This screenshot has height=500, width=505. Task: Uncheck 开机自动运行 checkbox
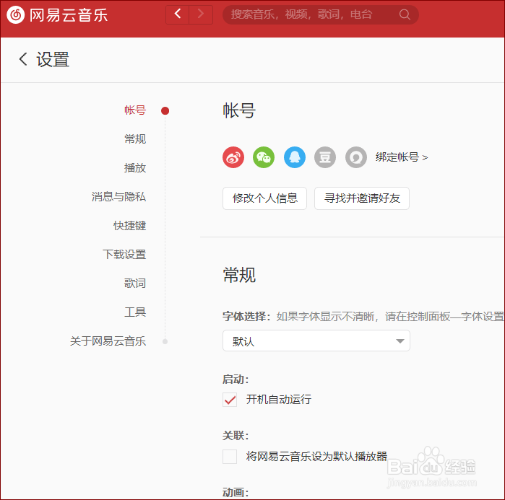[x=230, y=400]
